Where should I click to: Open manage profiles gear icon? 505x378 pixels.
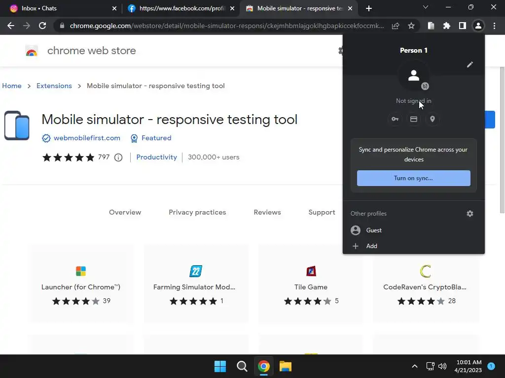click(x=470, y=214)
